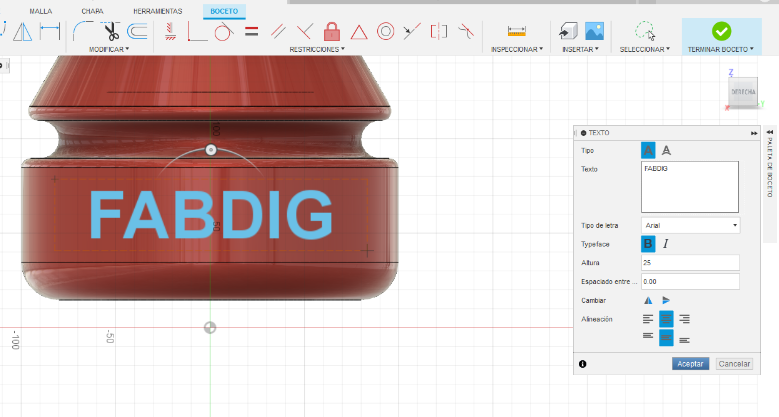Open the Arial font dropdown
The width and height of the screenshot is (779, 417).
tap(690, 225)
